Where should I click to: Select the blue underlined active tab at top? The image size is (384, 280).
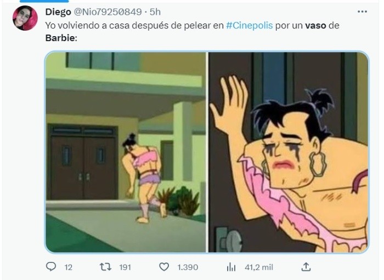[44, 1]
